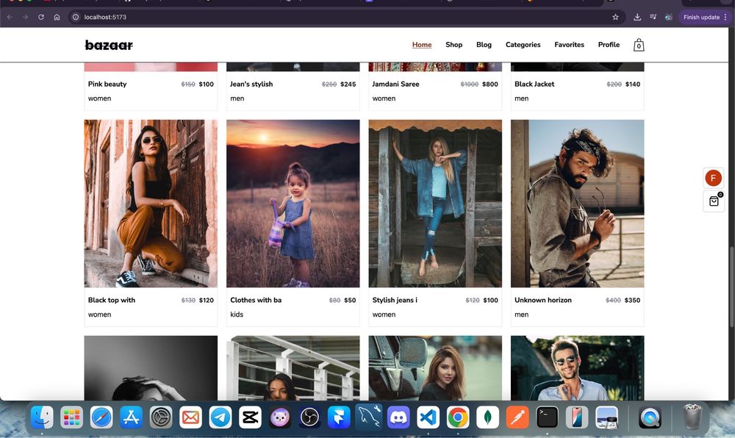
Task: Open the Clothes with ba kids product photo
Action: tap(293, 204)
